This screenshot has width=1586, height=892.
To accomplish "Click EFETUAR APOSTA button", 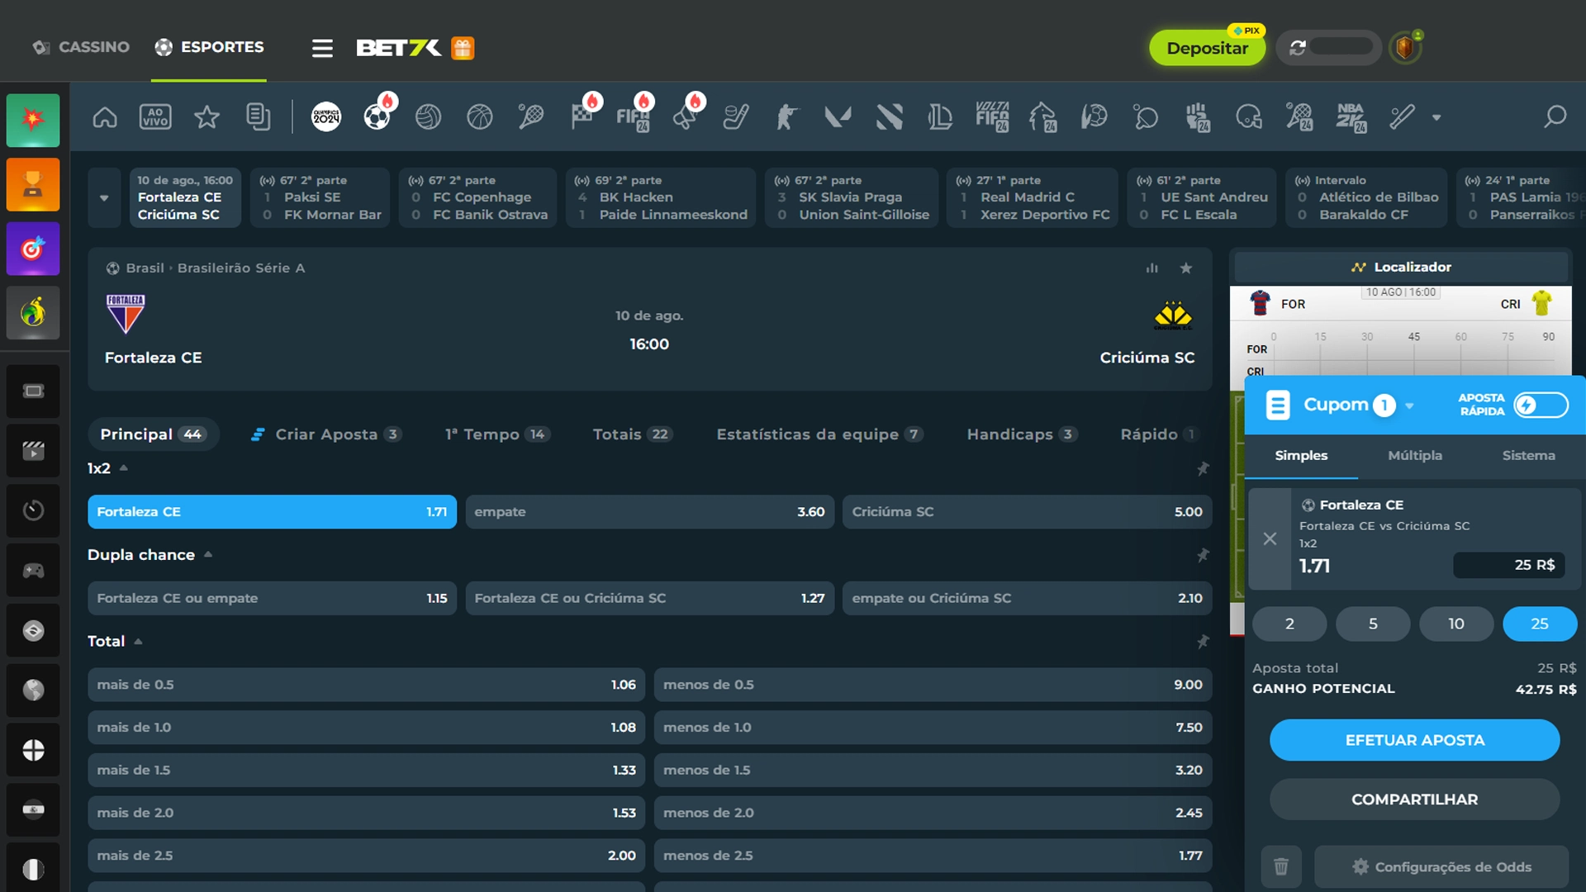I will point(1414,740).
